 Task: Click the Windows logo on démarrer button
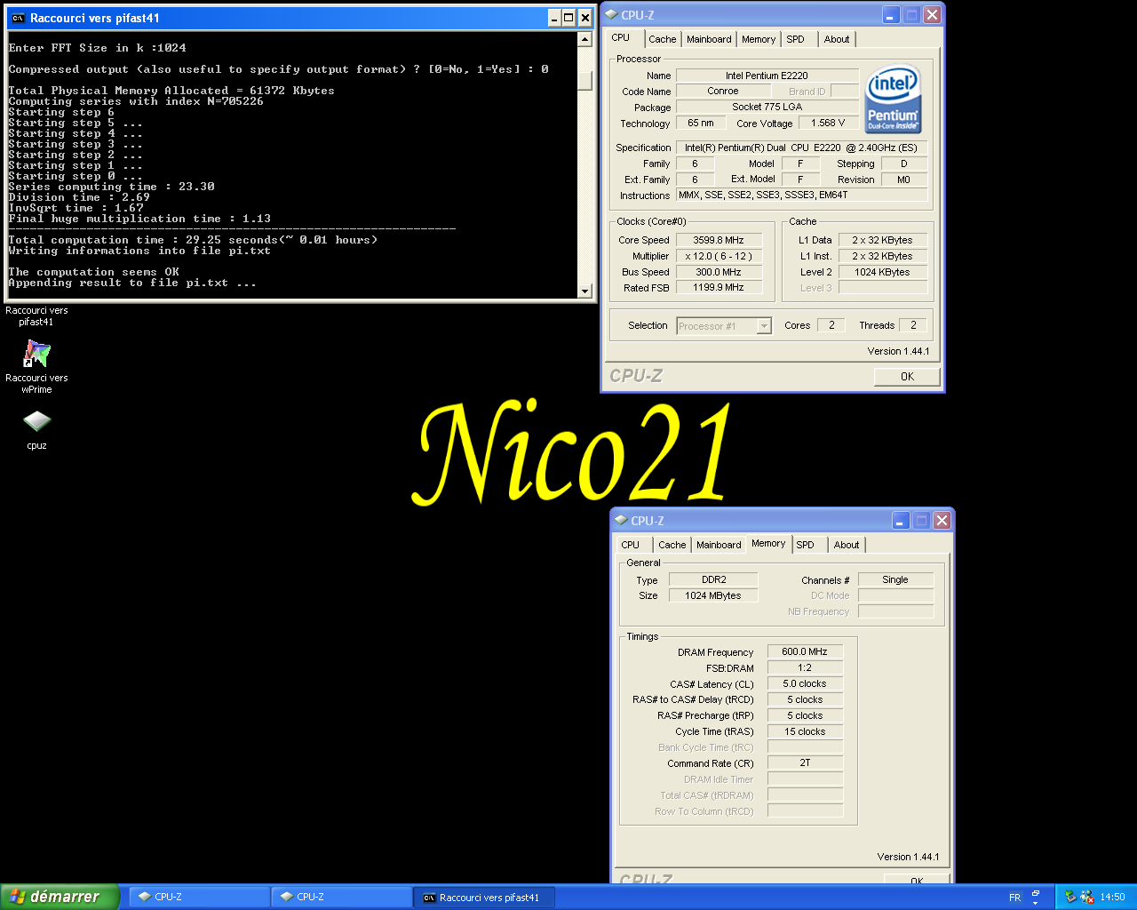(x=17, y=897)
